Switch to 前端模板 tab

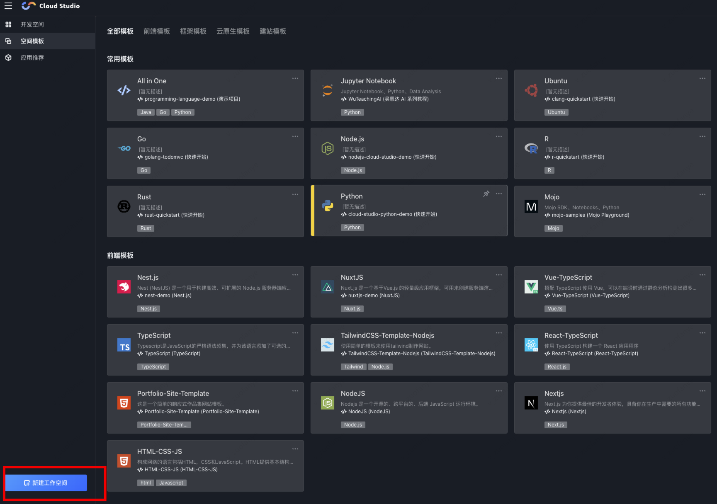157,31
